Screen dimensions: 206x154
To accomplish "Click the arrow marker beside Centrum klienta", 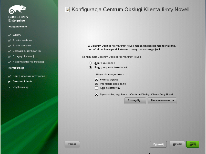I will (x=9, y=82).
